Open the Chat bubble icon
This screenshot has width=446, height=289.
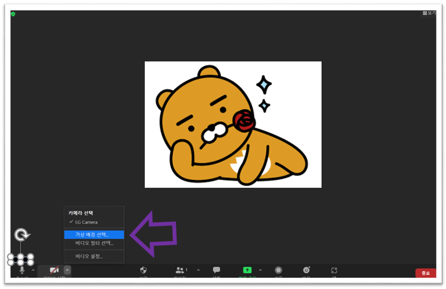tap(217, 270)
